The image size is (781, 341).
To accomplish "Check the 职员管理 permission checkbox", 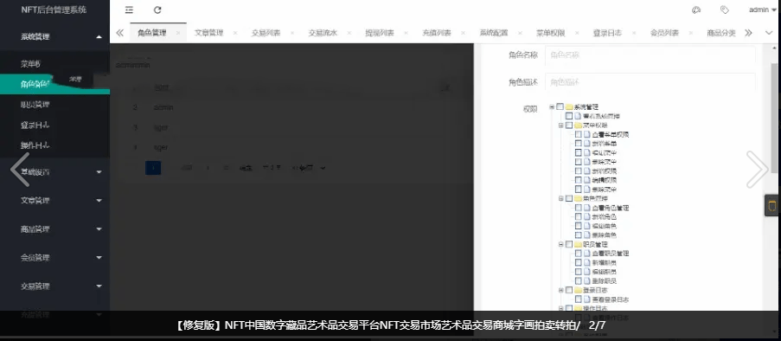I will (x=569, y=244).
